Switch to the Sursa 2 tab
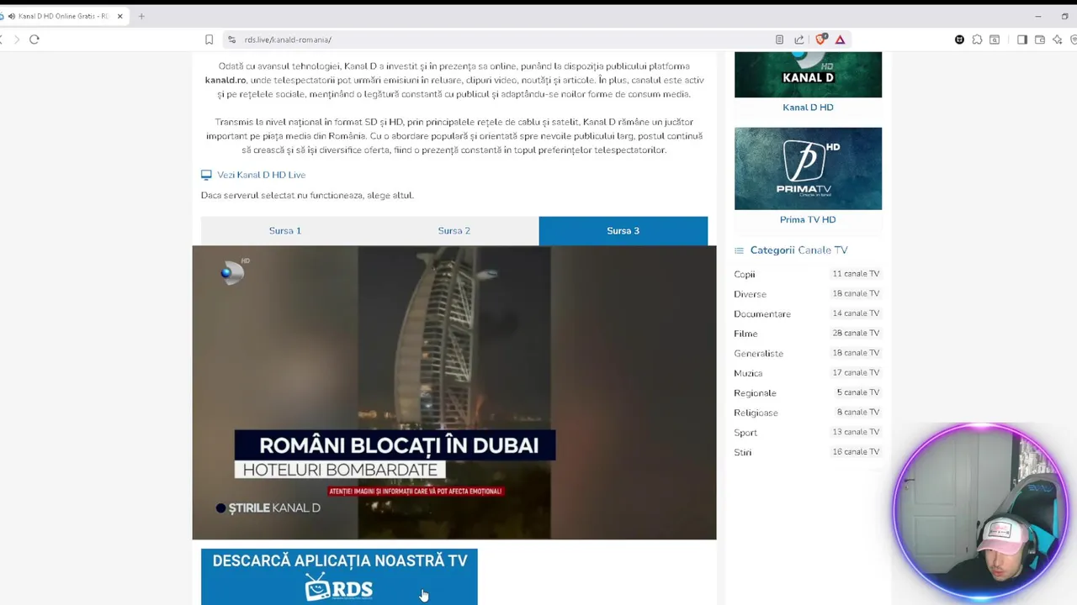1077x605 pixels. [454, 231]
